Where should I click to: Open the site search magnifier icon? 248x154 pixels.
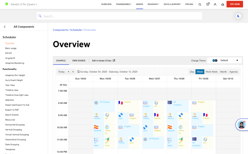(200, 4)
